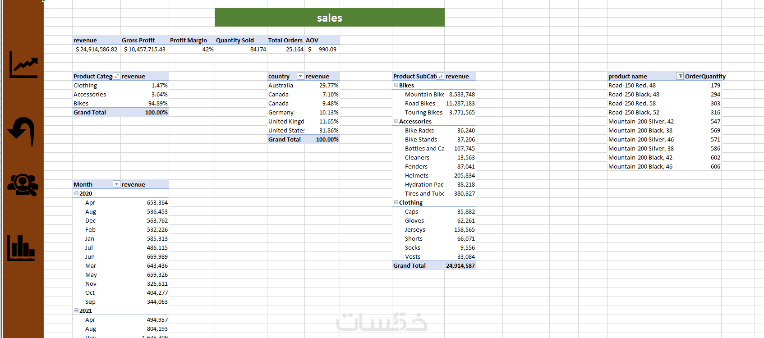Open the product name filter button
Screen dimensions: 764x338
680,76
